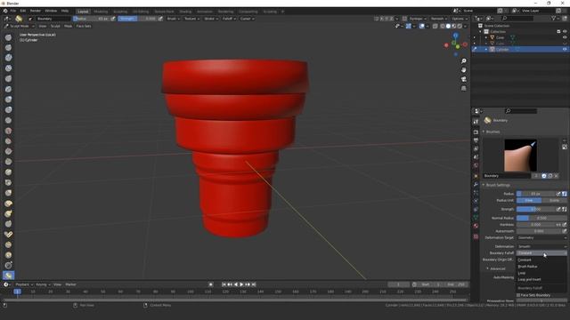Expand the Cylinder item in outliner
Screen dimensions: 570x320
click(486, 50)
